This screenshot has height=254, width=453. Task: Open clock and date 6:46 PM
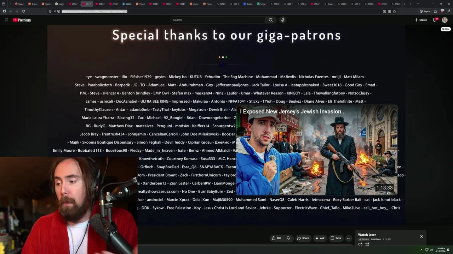441,250
